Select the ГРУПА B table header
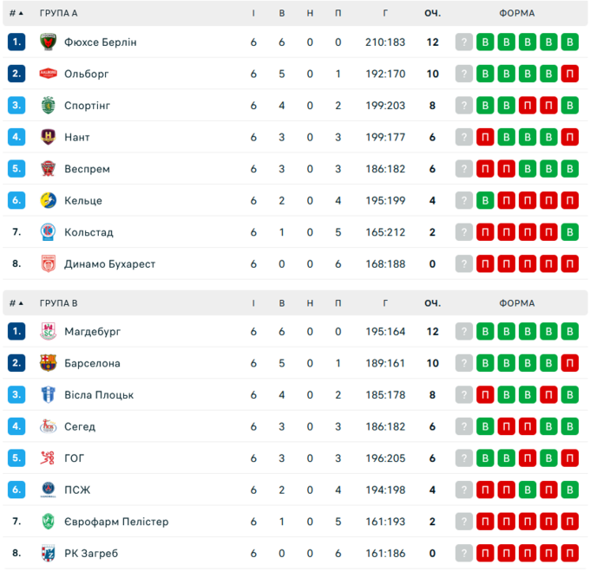This screenshot has width=590, height=571. 58,303
